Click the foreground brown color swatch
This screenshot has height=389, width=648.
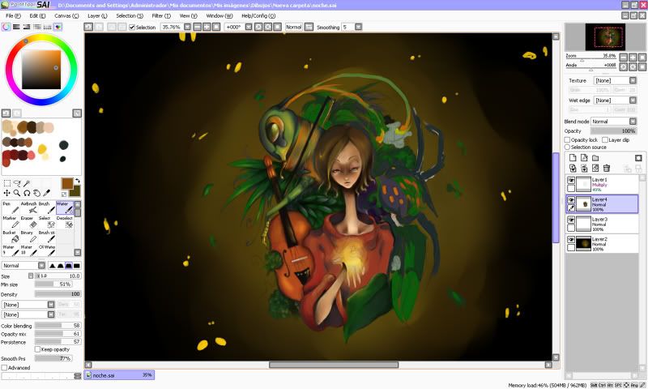click(67, 183)
